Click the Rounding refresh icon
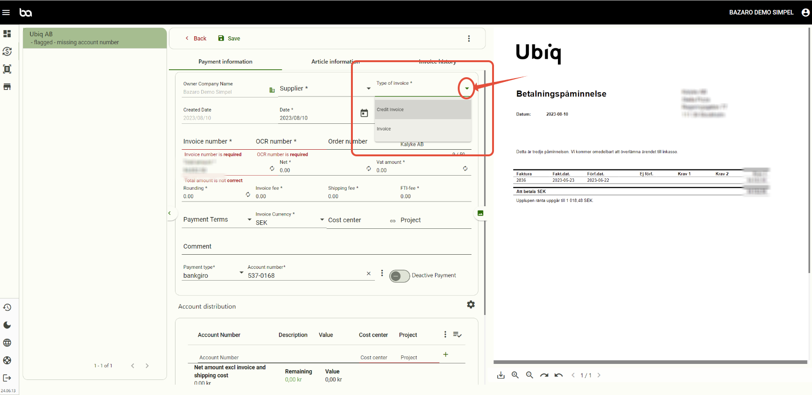The image size is (812, 395). 248,194
